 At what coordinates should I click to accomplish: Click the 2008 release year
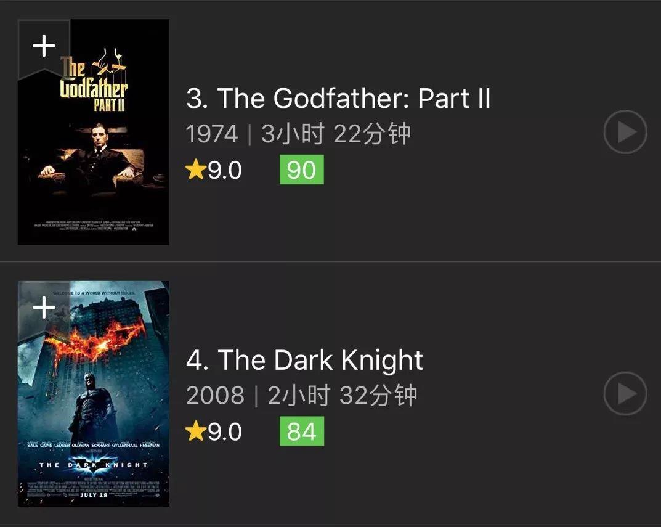click(215, 395)
